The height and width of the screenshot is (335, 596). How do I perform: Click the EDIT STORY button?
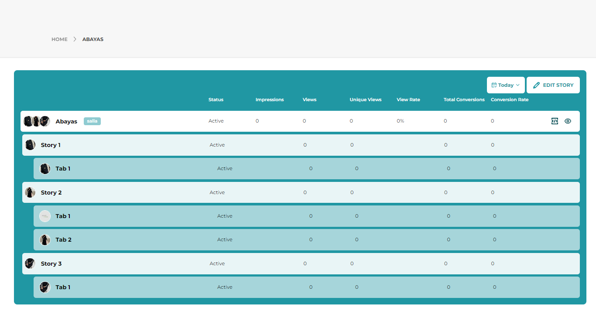tap(553, 85)
